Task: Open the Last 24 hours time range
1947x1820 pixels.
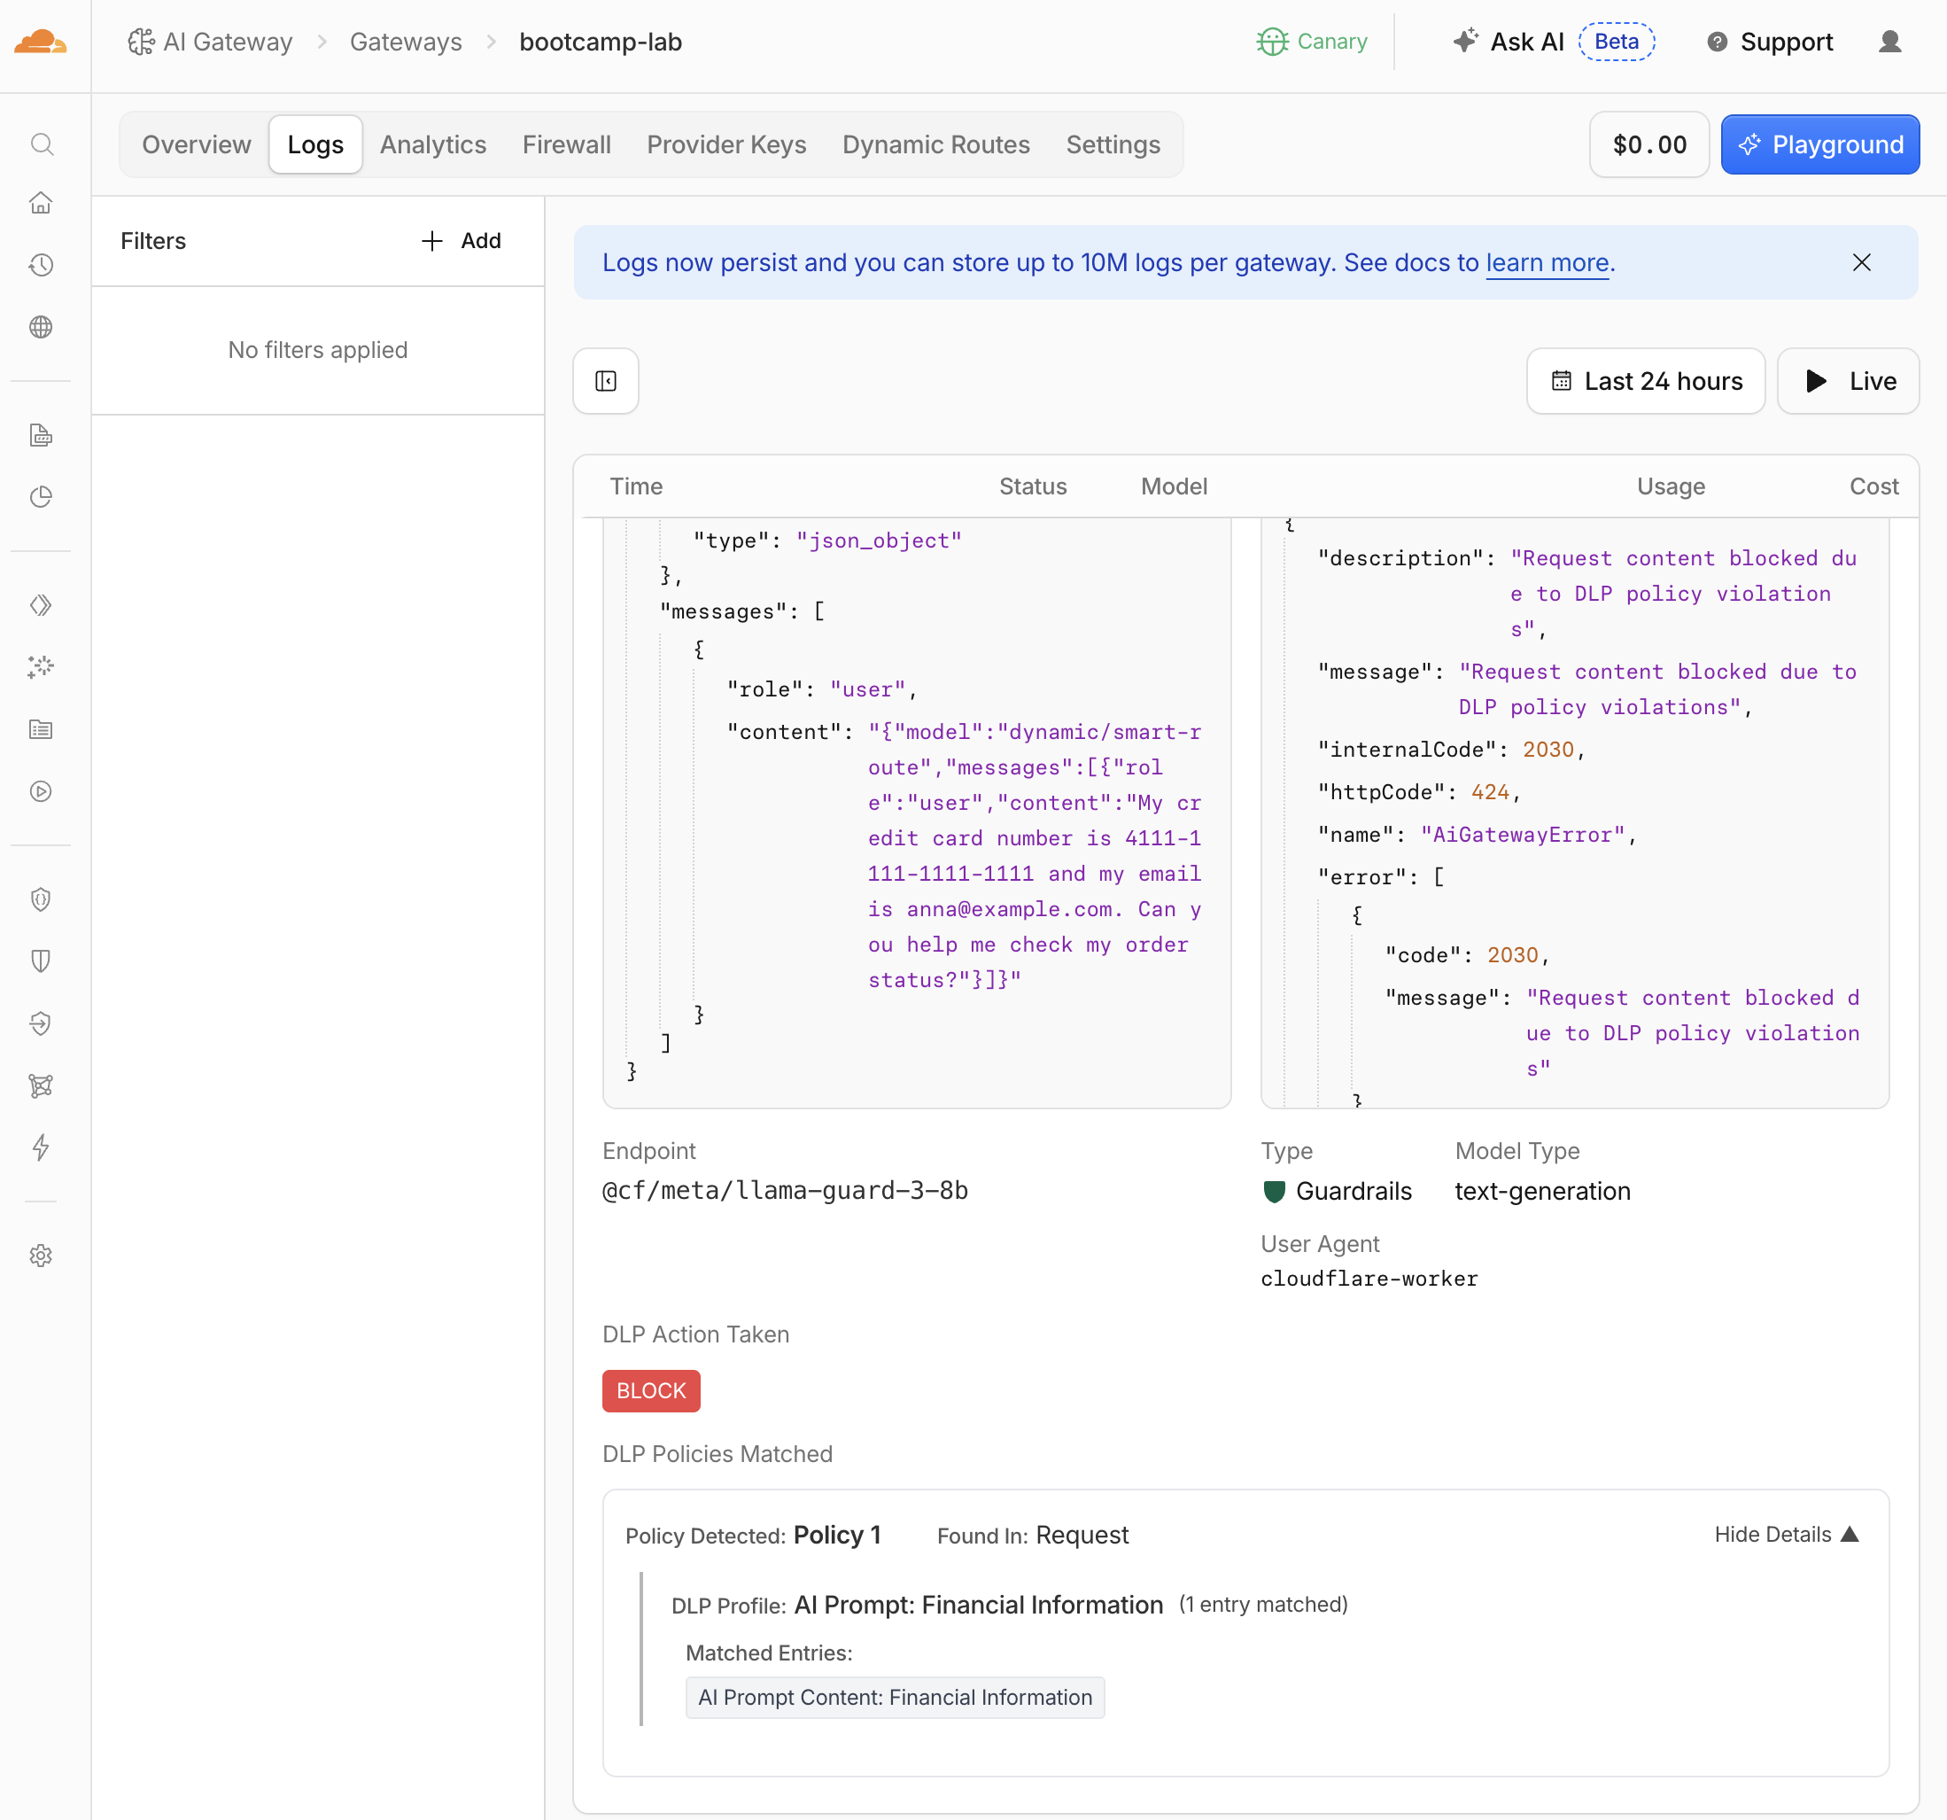Action: click(x=1647, y=381)
